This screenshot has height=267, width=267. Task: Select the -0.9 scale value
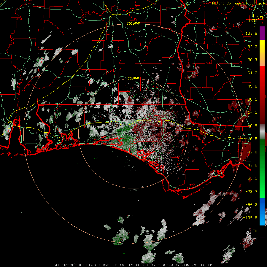pos(252,126)
